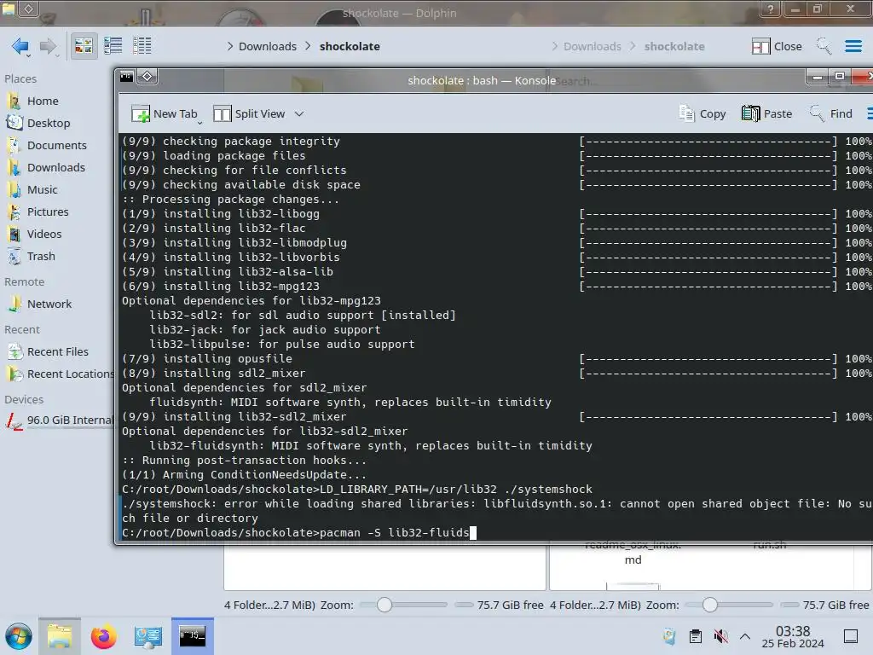The height and width of the screenshot is (655, 873).
Task: Switch to Konsole taskbar entry
Action: (x=193, y=636)
